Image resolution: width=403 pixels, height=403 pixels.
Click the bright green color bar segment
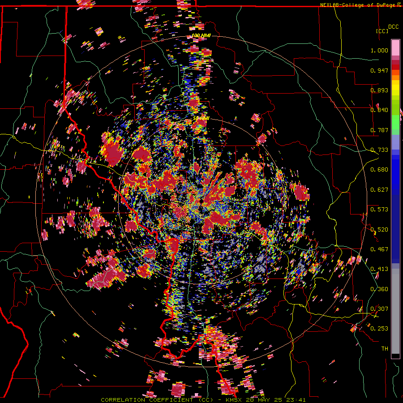(395, 122)
